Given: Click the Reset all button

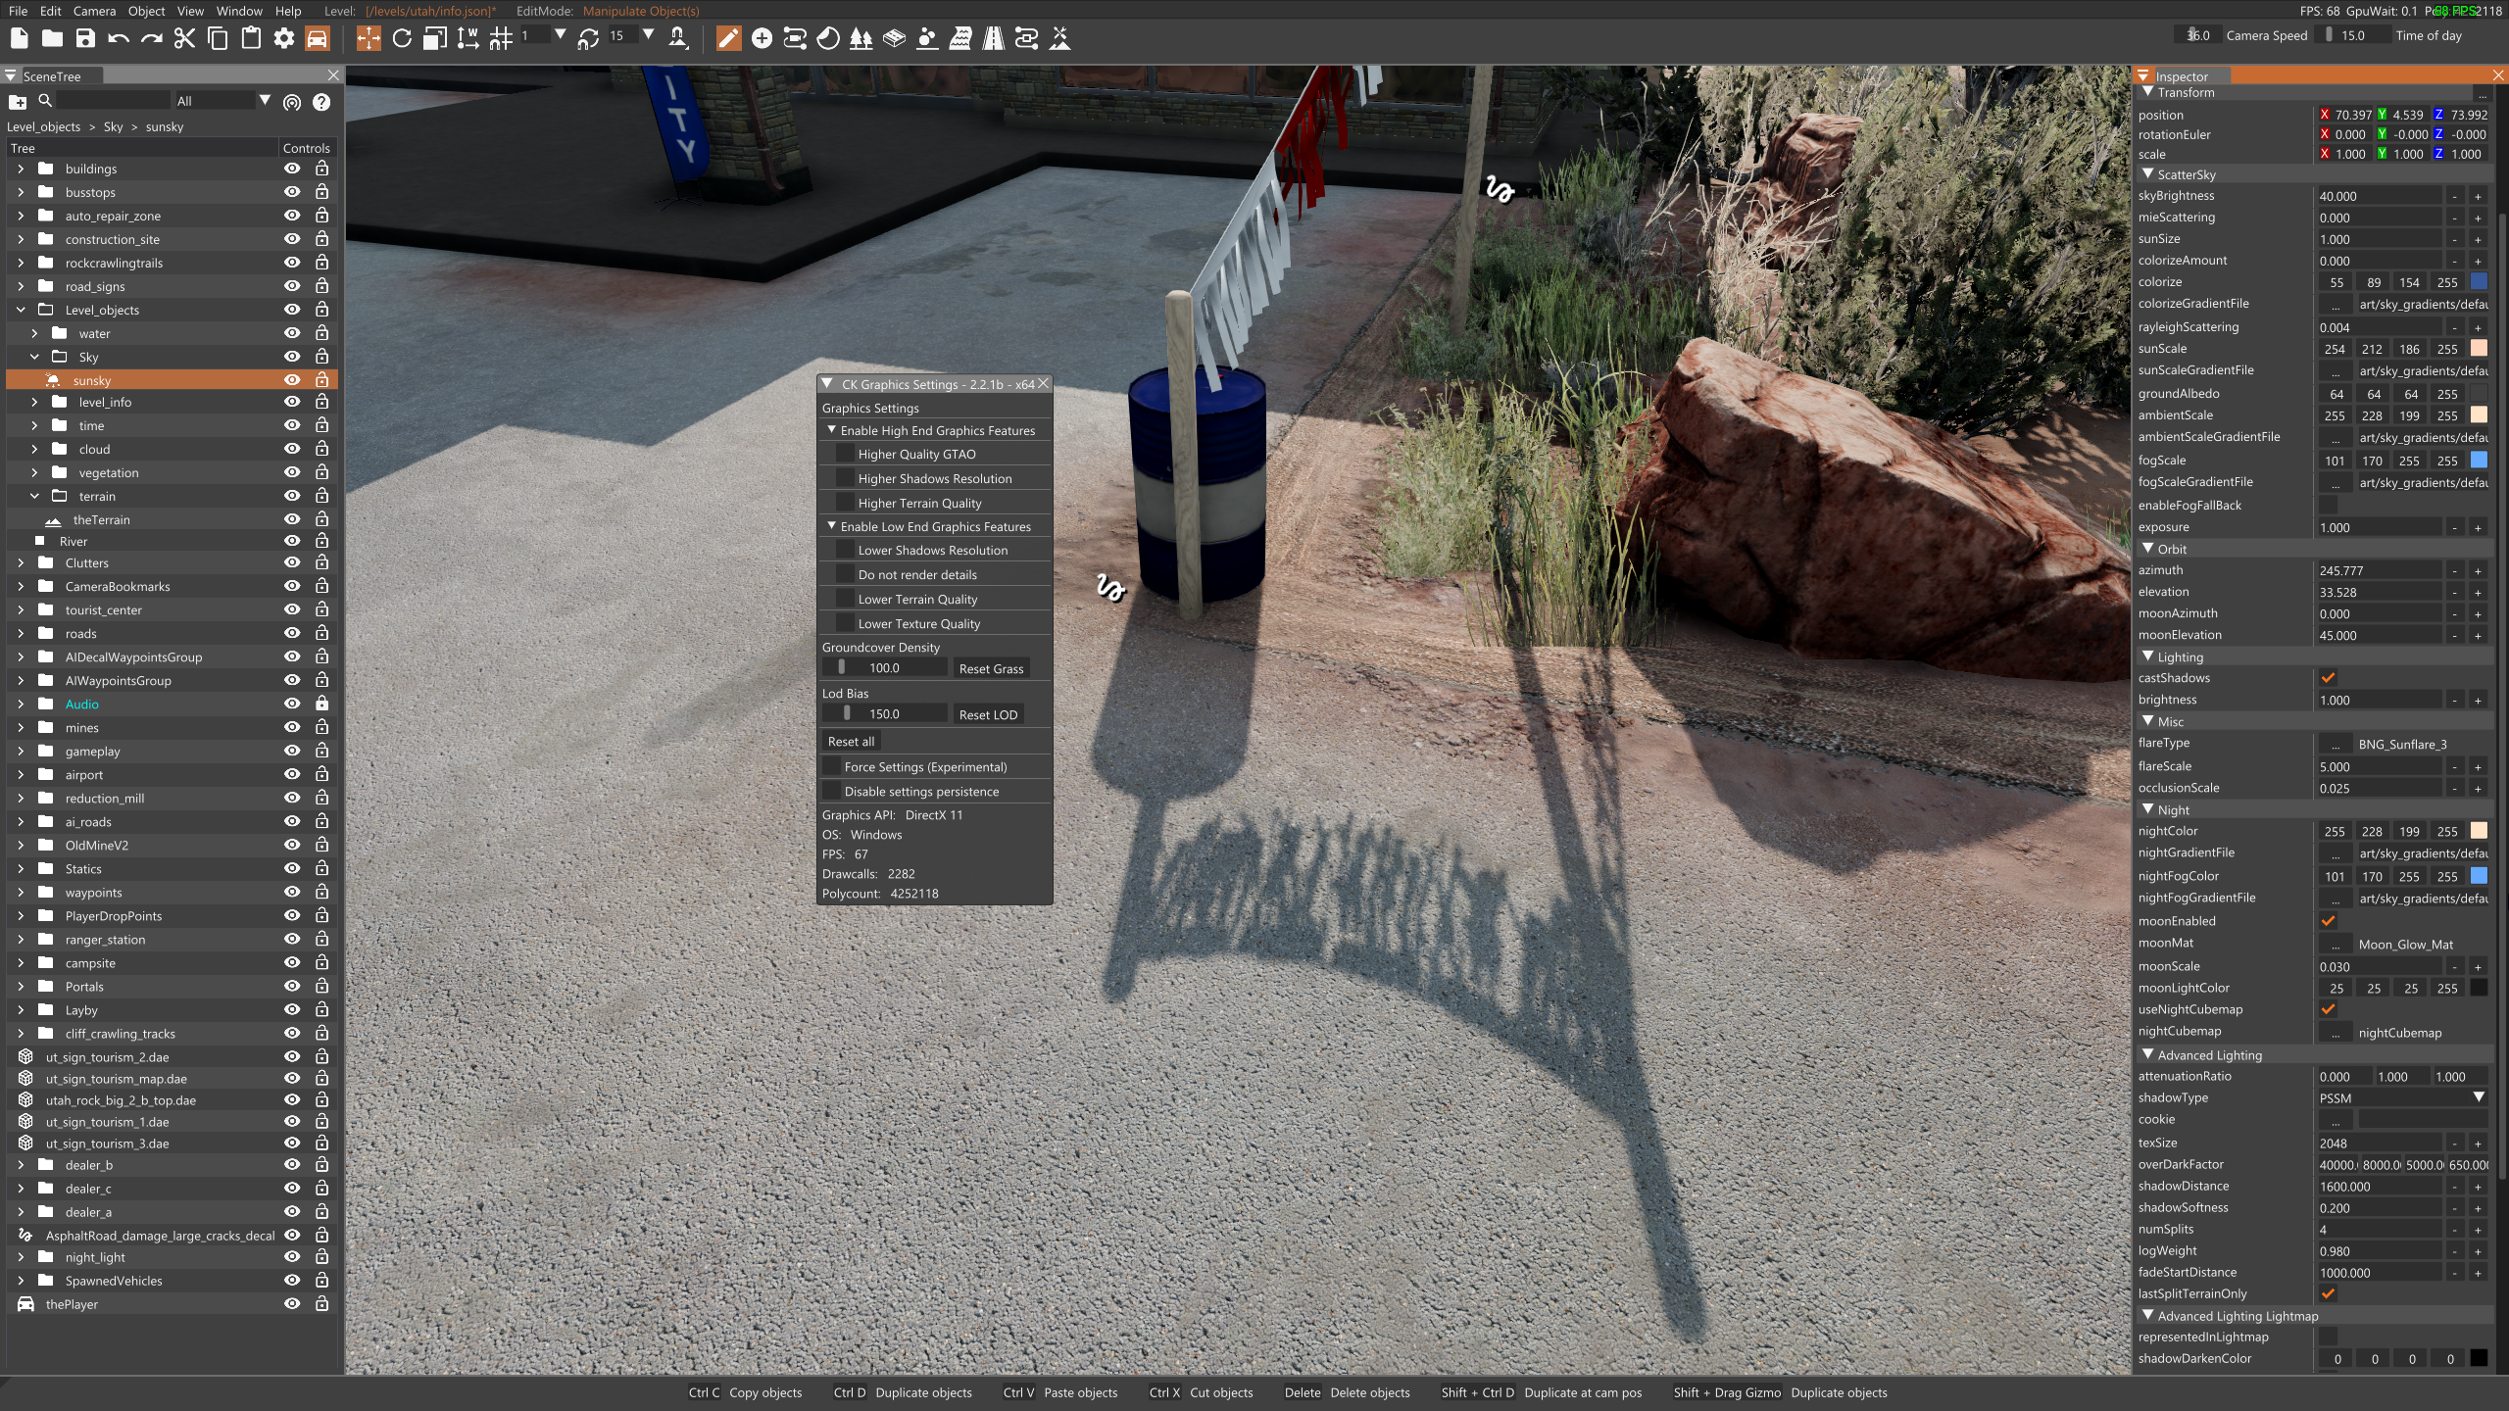Looking at the screenshot, I should click(x=851, y=742).
